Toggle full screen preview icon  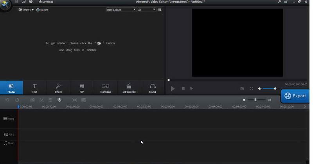point(252,88)
